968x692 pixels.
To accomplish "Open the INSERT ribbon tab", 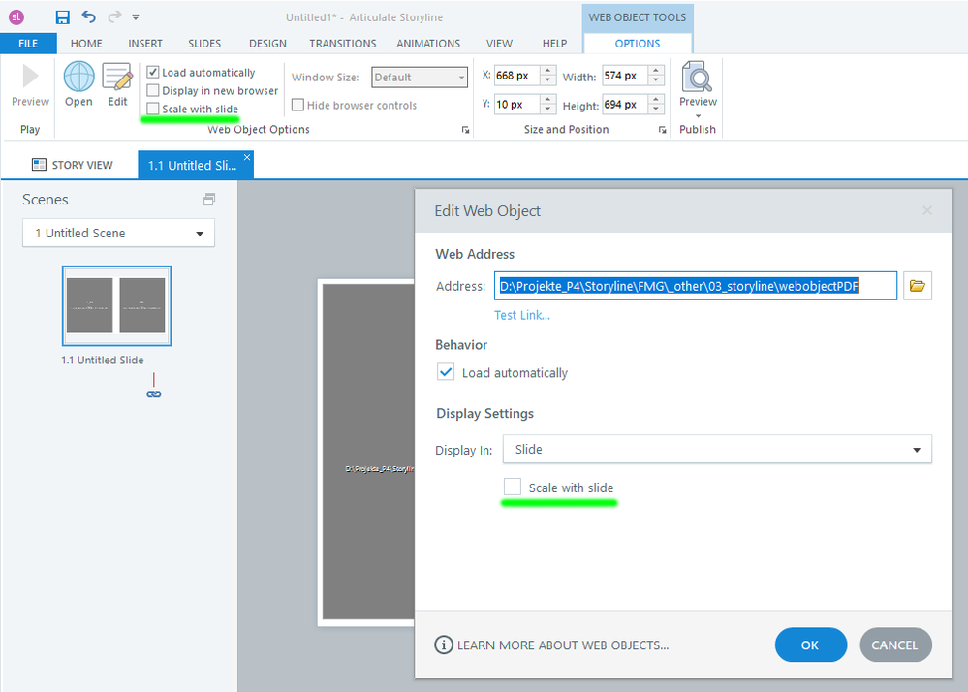I will 145,44.
